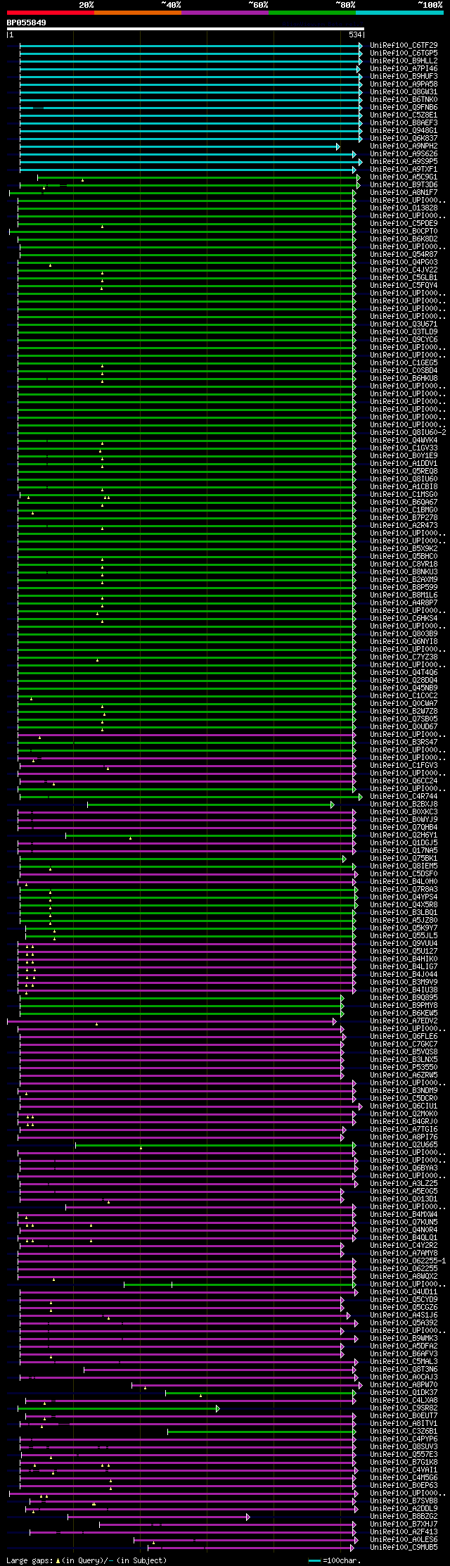Screen dimensions: 450x1566
Task: Select subject UniRef100_C5PDE9
Action: point(404,224)
